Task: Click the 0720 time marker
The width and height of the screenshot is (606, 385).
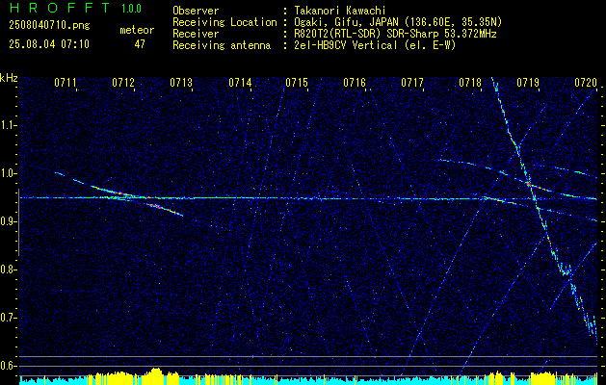Action: point(586,82)
